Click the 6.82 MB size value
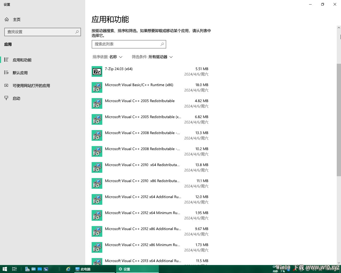Screen dimensions: 341x273 tap(202, 117)
